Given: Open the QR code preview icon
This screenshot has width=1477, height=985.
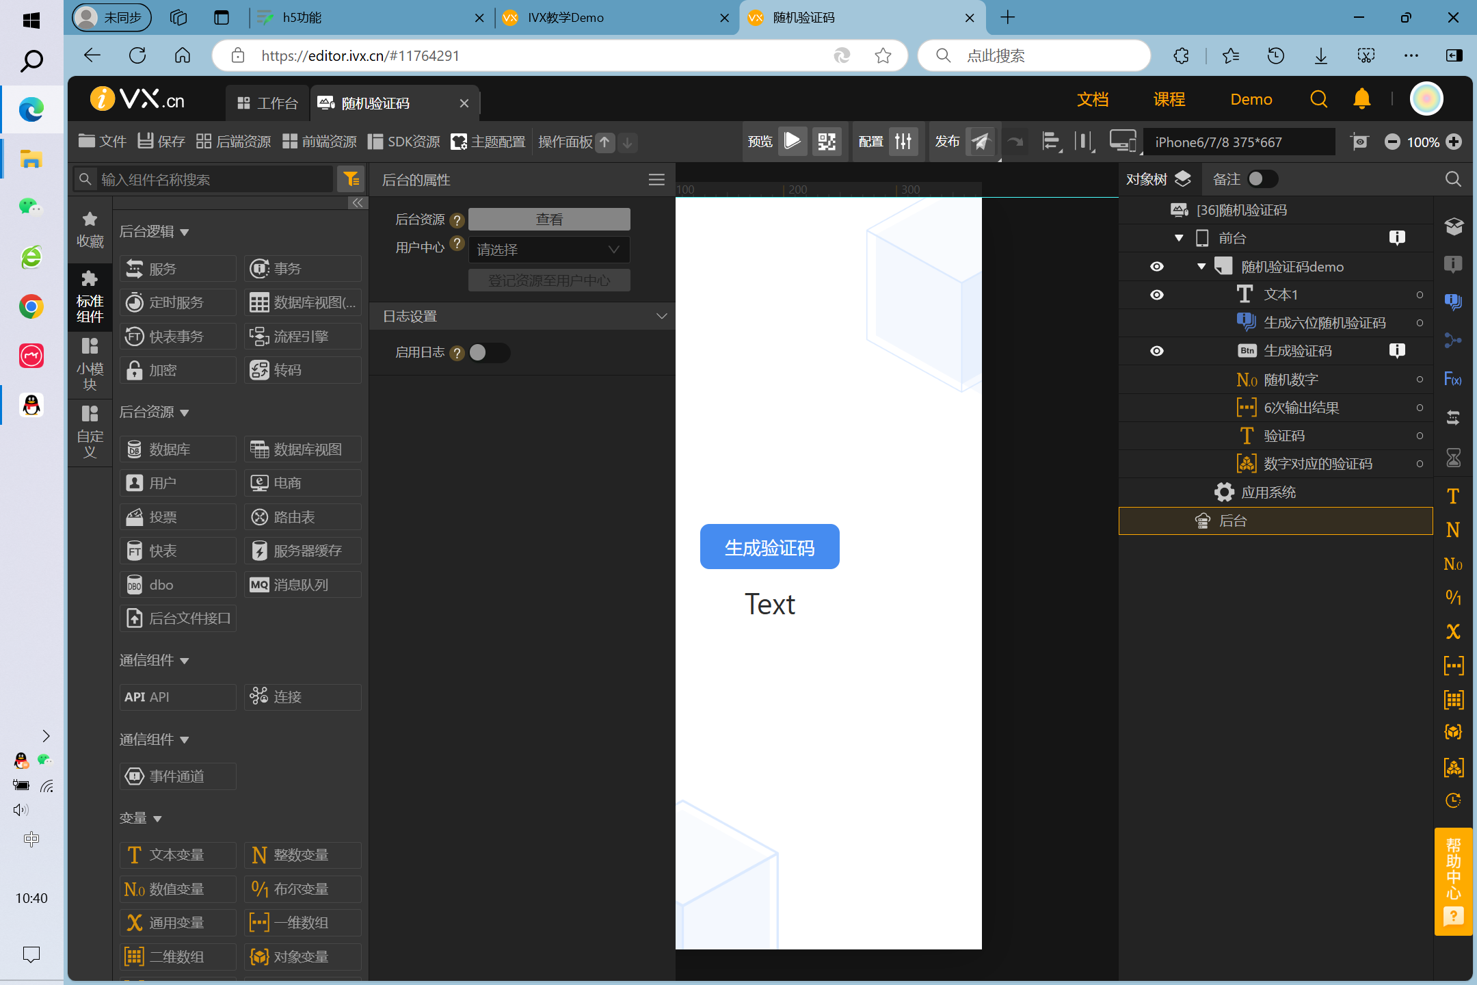Looking at the screenshot, I should (x=827, y=142).
